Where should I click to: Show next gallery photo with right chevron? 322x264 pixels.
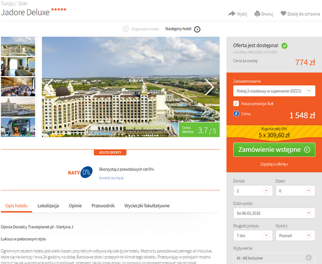[x=210, y=87]
